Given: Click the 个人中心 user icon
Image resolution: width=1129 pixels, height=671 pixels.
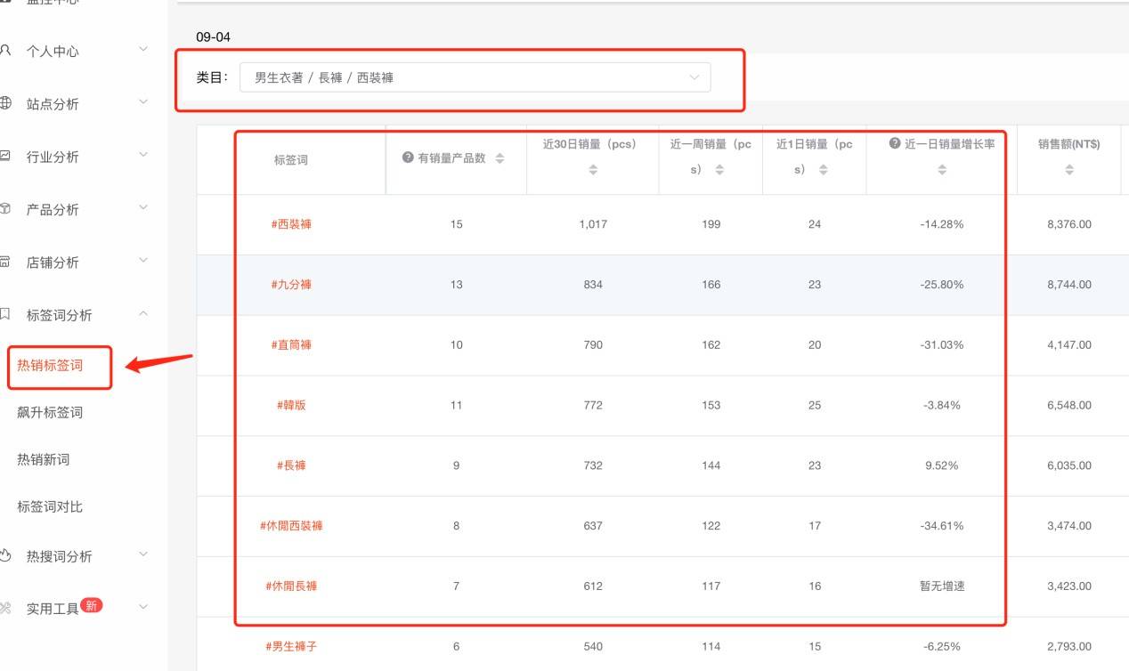Looking at the screenshot, I should (x=6, y=51).
